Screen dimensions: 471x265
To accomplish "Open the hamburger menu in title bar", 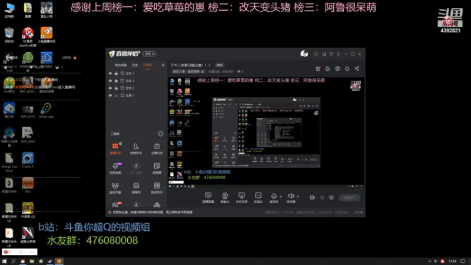I will pos(338,54).
